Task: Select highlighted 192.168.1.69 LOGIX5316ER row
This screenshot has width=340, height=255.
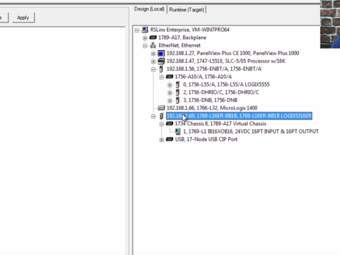Action: [239, 116]
